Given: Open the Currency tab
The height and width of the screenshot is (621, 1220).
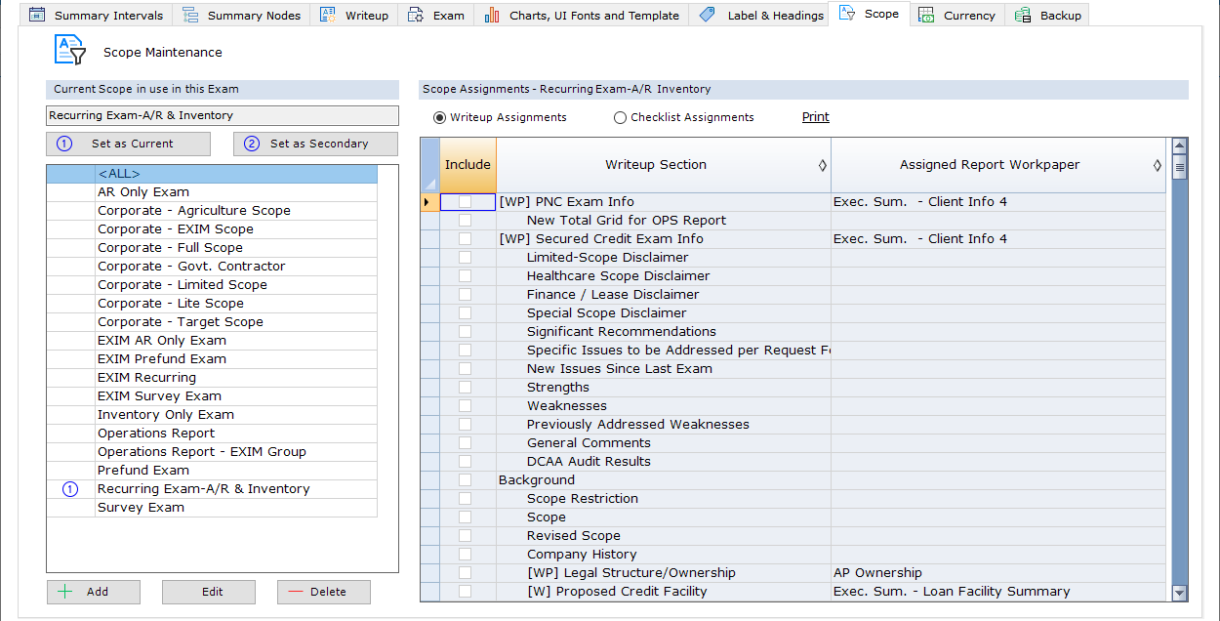Looking at the screenshot, I should click(x=968, y=16).
